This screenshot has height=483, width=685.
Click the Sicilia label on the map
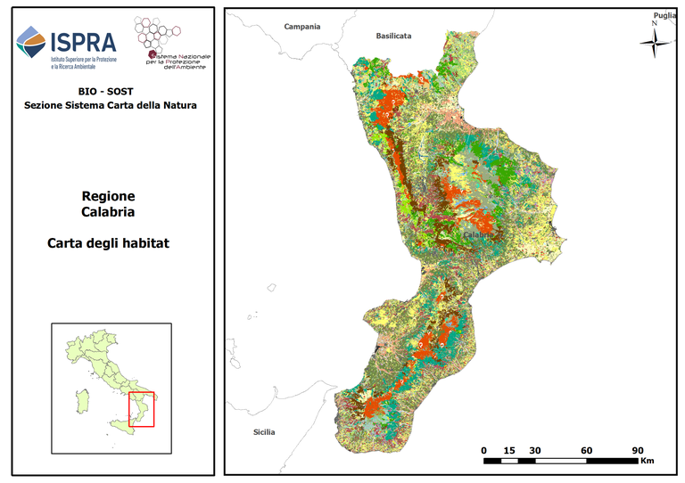click(x=263, y=432)
